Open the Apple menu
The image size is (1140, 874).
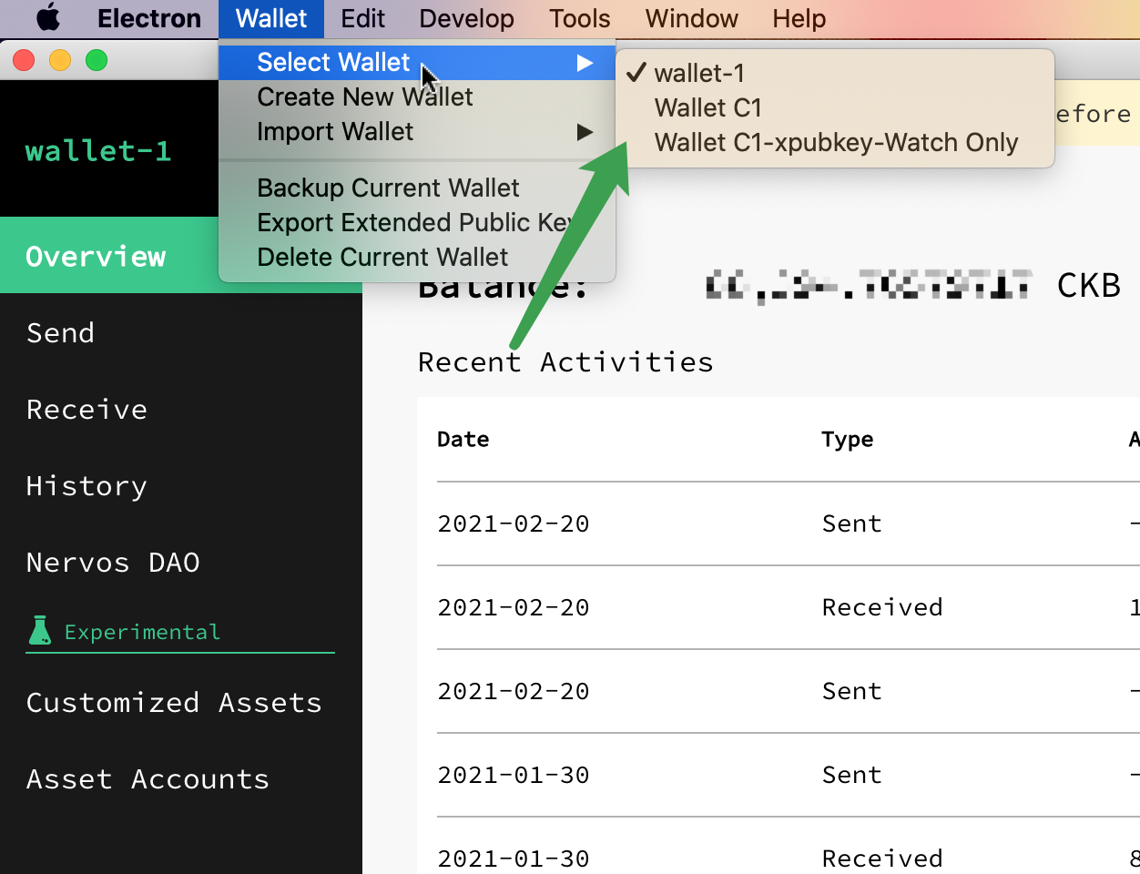pyautogui.click(x=48, y=18)
